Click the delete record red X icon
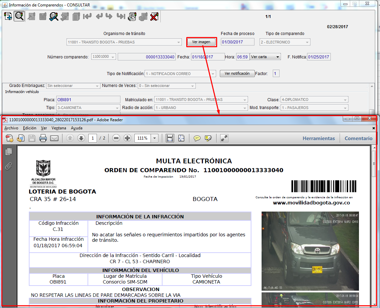 click(x=154, y=16)
